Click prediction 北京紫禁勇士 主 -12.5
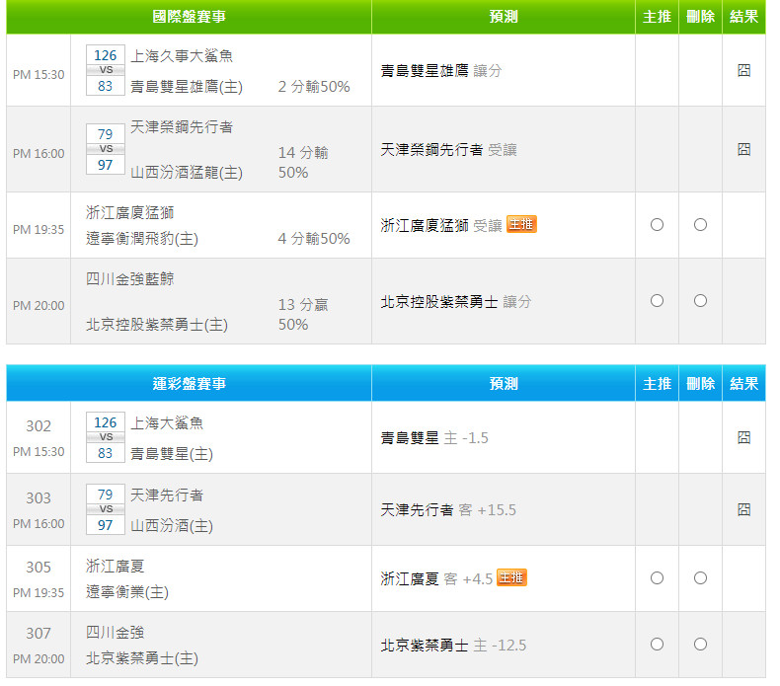This screenshot has height=686, width=780. (x=453, y=646)
